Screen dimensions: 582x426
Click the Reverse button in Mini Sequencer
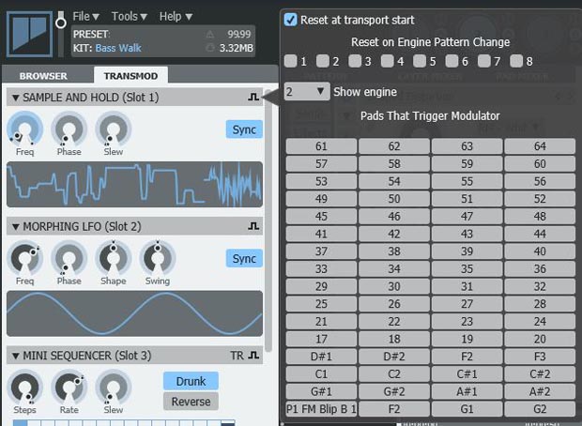(x=191, y=402)
